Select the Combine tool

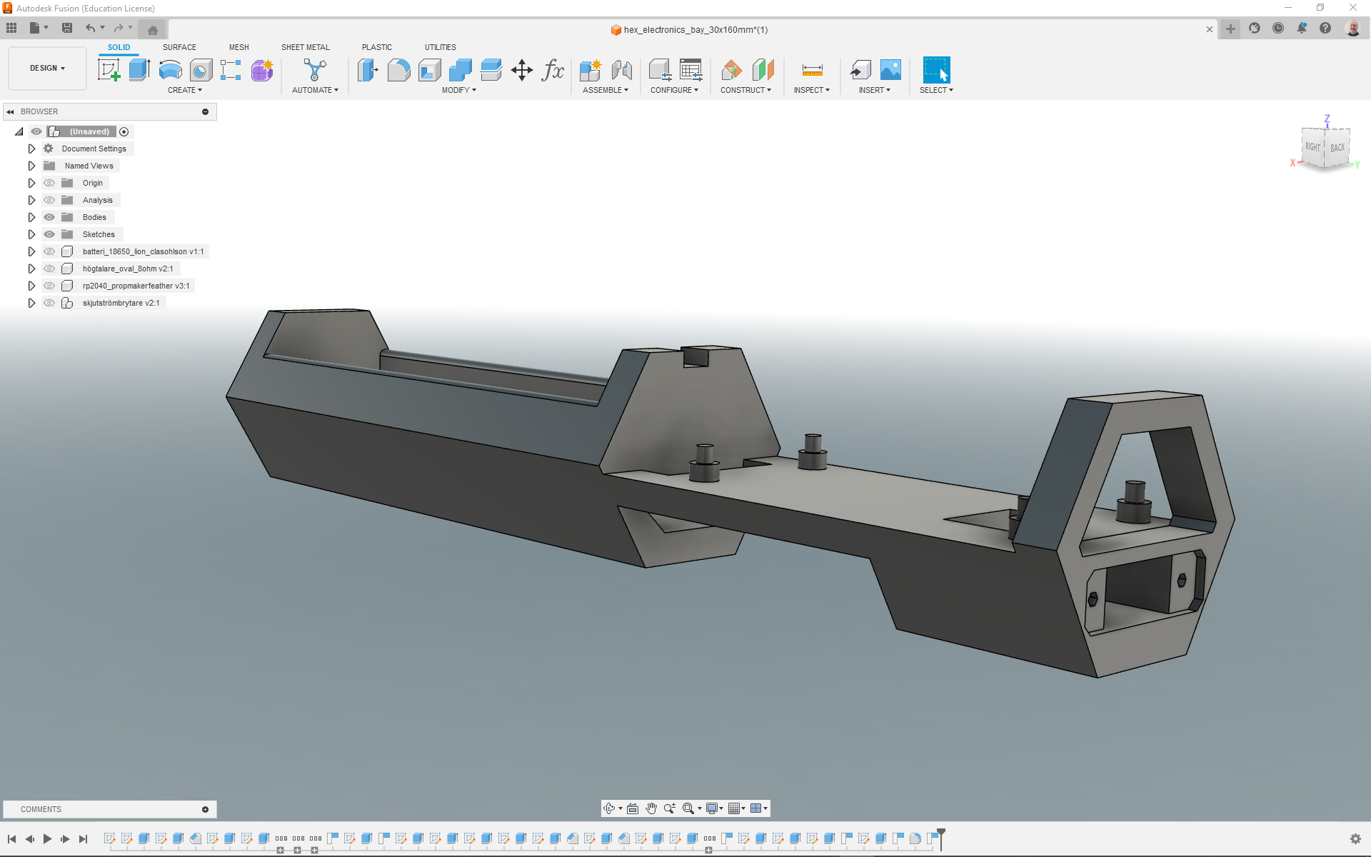tap(460, 70)
